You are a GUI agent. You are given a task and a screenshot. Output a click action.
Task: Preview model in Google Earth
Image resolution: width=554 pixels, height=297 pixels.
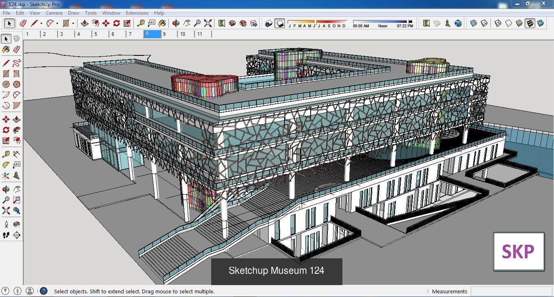tap(458, 23)
